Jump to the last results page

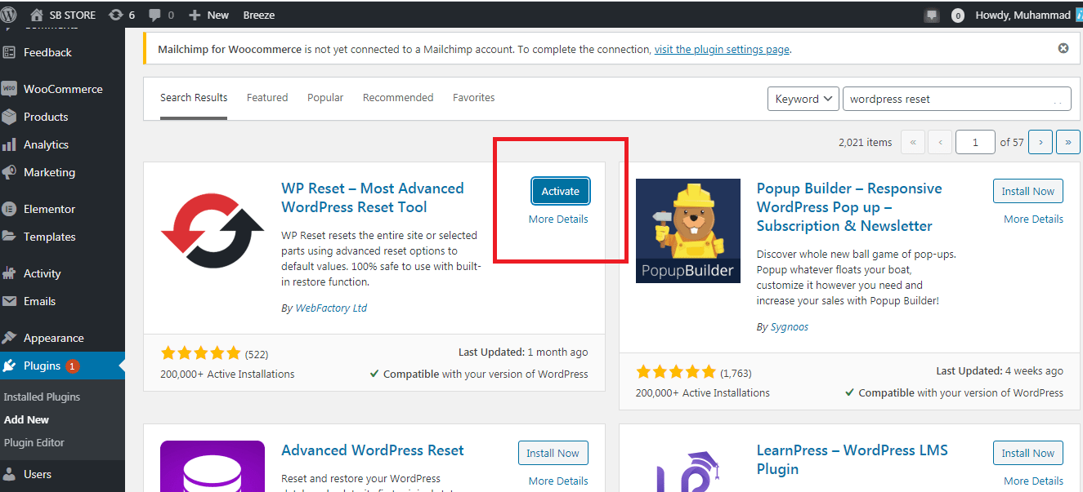click(x=1067, y=142)
